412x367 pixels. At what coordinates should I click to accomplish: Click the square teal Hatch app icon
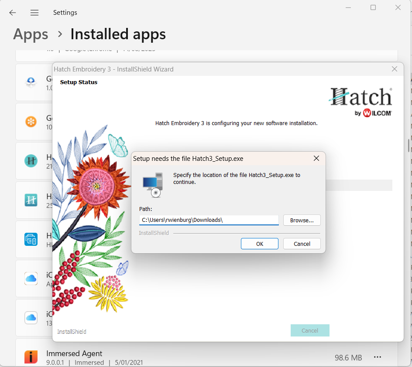click(x=31, y=200)
